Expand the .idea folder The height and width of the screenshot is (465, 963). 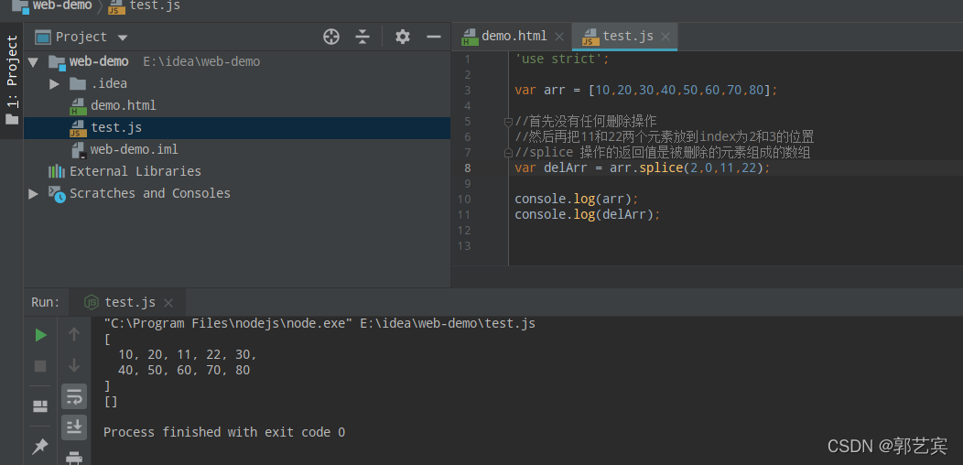tap(54, 83)
